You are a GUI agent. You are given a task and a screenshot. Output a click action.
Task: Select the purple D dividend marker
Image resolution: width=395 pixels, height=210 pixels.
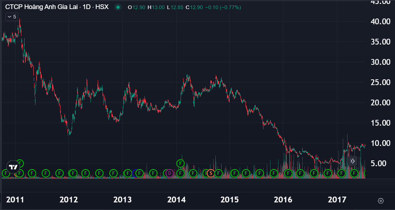169,173
